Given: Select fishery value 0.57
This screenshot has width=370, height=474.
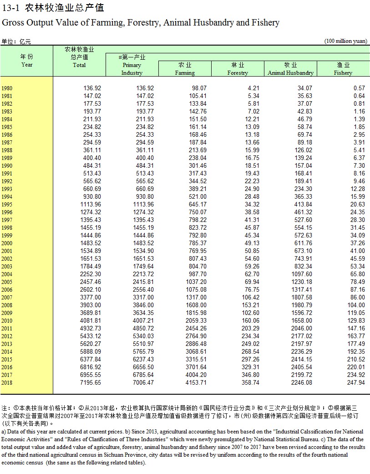Looking at the screenshot, I should (x=359, y=88).
